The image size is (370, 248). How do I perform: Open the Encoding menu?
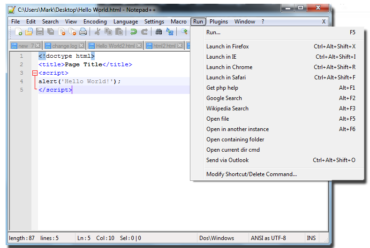coord(95,22)
